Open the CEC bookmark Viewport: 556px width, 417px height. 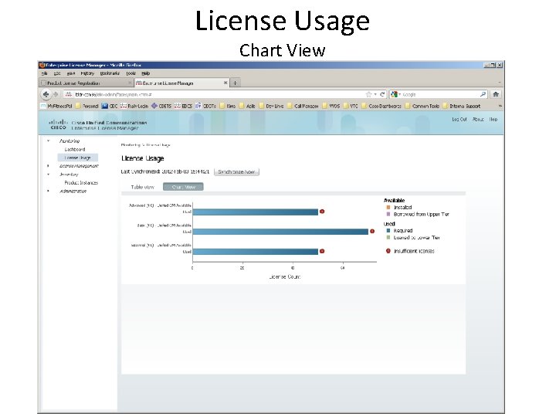110,106
